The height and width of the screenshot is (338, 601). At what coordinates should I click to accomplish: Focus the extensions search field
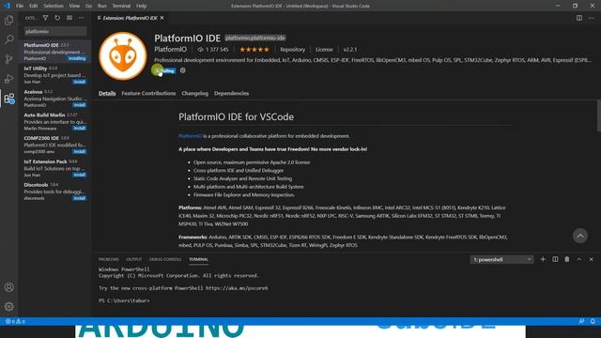[55, 31]
